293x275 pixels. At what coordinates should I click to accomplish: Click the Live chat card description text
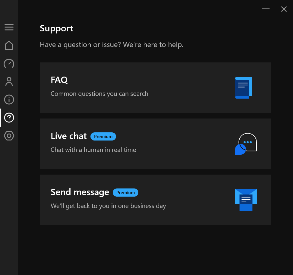pyautogui.click(x=93, y=150)
